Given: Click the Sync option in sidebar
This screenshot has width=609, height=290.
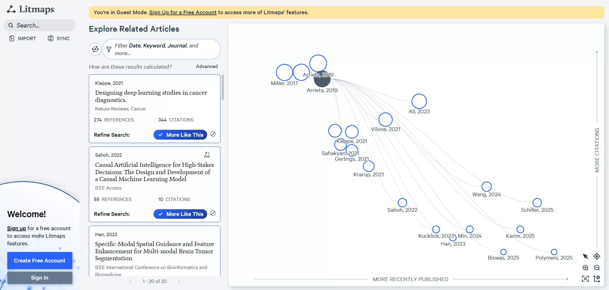Looking at the screenshot, I should [x=58, y=38].
